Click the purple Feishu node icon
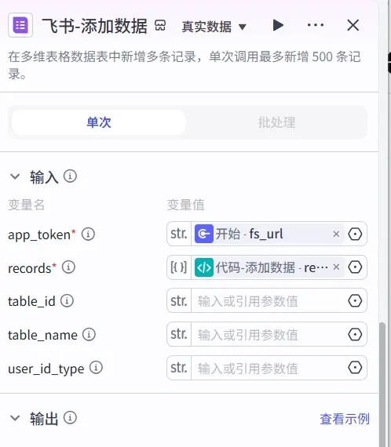This screenshot has width=391, height=447. [x=20, y=25]
